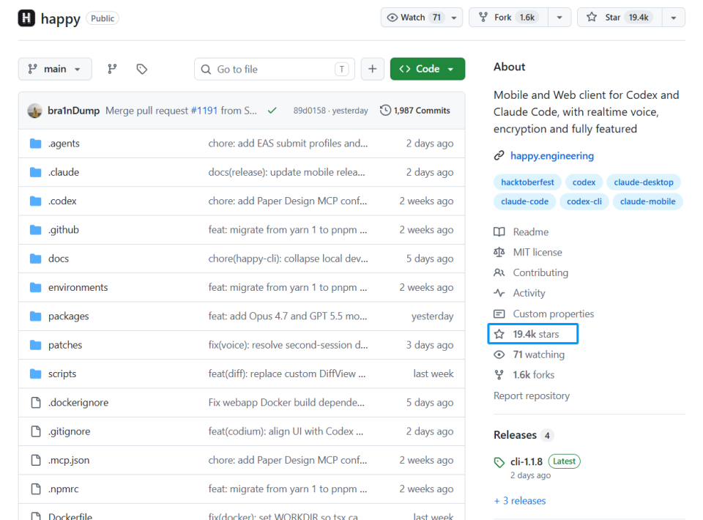Open the + 3 releases link

pos(520,501)
